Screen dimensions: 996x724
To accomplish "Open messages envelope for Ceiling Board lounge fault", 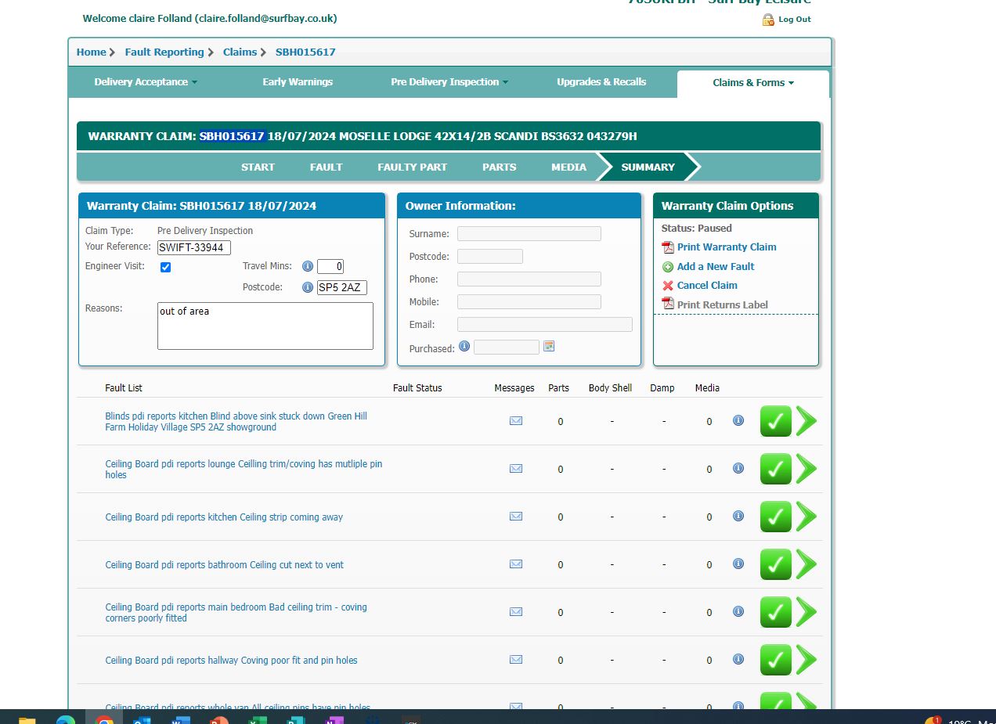I will coord(516,468).
